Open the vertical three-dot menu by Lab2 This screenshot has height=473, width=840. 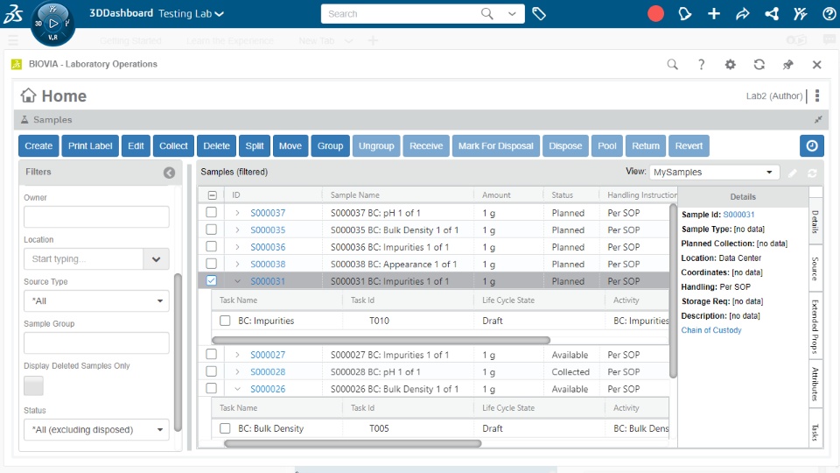point(817,95)
